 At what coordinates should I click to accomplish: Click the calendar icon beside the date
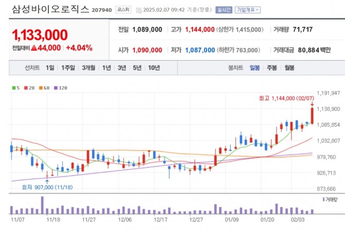[x=137, y=9]
